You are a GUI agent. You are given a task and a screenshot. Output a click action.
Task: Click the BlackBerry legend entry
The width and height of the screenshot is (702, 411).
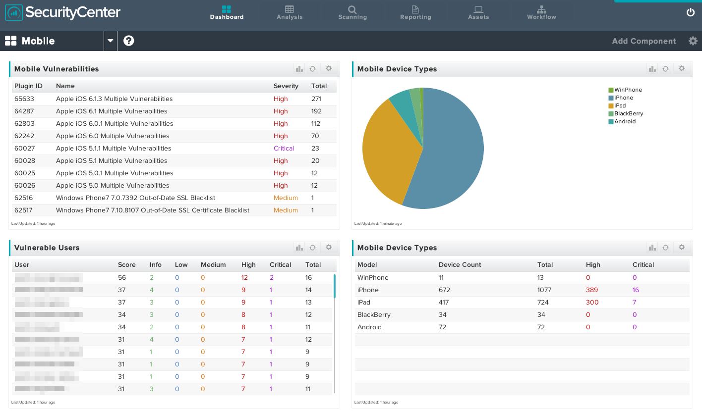(626, 114)
